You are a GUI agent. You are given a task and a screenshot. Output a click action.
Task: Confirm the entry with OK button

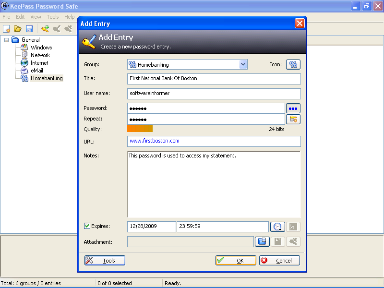pos(236,260)
